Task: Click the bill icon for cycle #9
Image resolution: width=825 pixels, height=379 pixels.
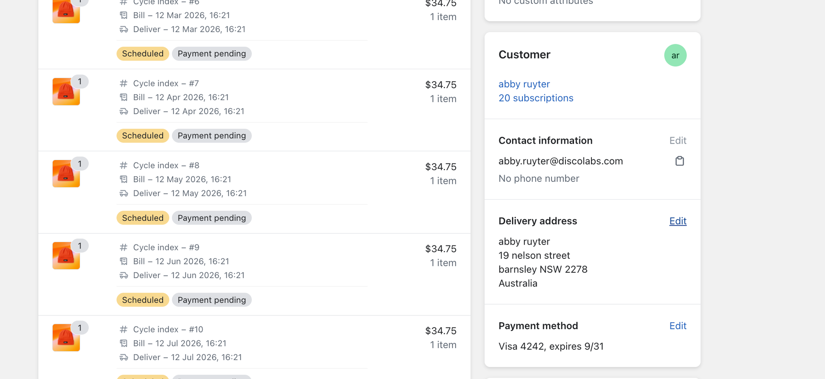Action: 124,262
